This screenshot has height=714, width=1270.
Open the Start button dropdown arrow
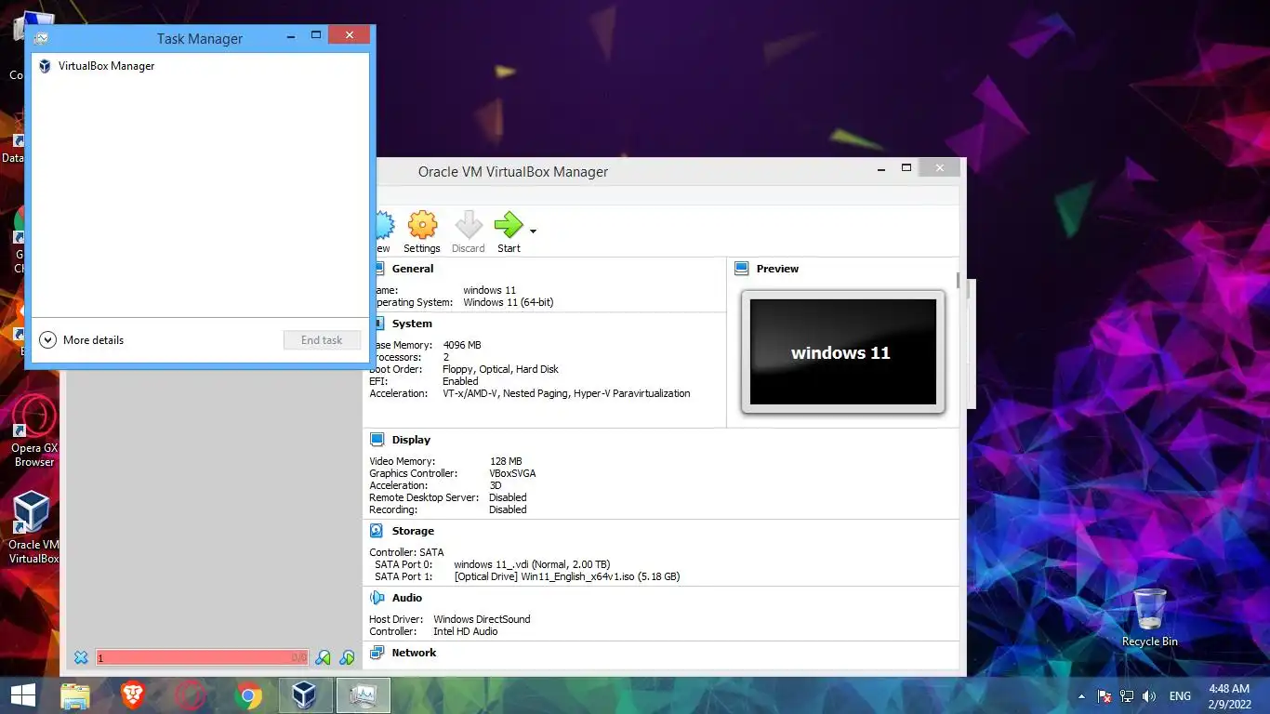(x=533, y=230)
